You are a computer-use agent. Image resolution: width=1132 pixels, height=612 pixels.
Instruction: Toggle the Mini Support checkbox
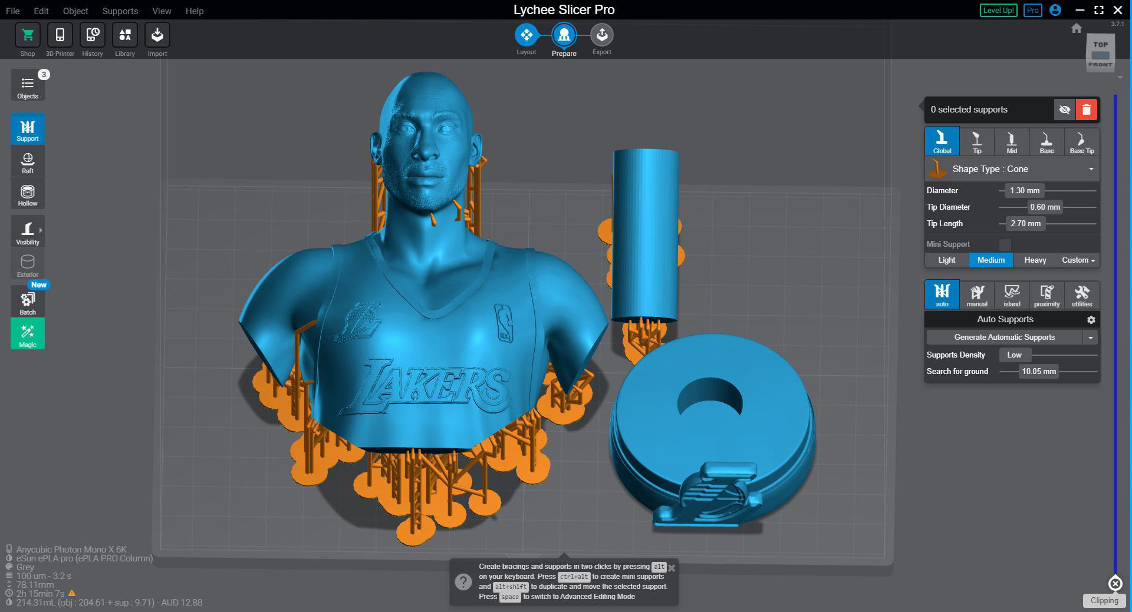(1005, 244)
